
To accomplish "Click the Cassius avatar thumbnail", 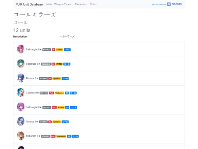I will click(21, 92).
